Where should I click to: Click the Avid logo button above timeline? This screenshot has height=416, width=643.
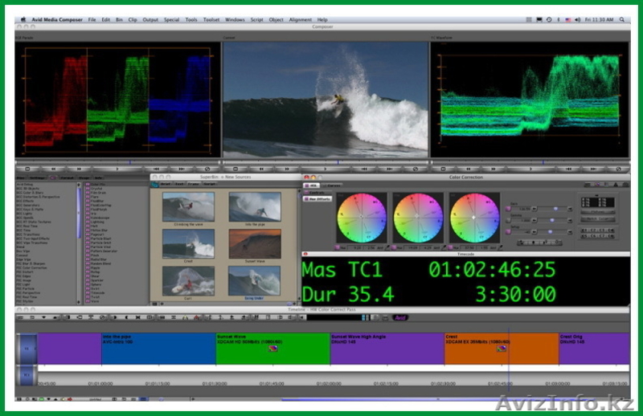click(x=399, y=317)
